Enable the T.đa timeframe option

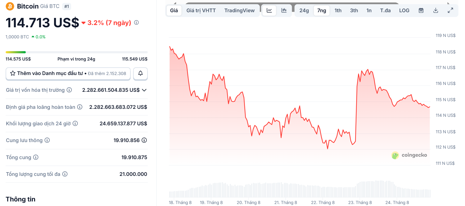click(385, 10)
